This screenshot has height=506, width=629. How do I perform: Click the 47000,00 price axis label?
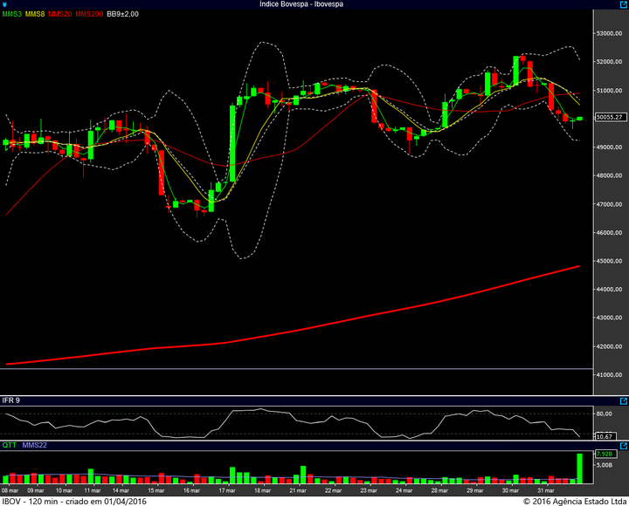pyautogui.click(x=610, y=204)
